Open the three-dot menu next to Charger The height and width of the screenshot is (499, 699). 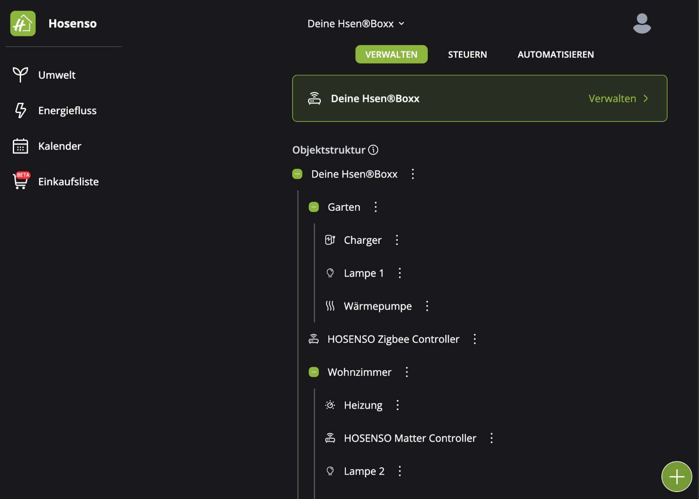pos(397,240)
